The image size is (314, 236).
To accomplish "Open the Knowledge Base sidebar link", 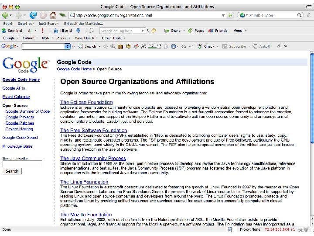I will coord(17,146).
